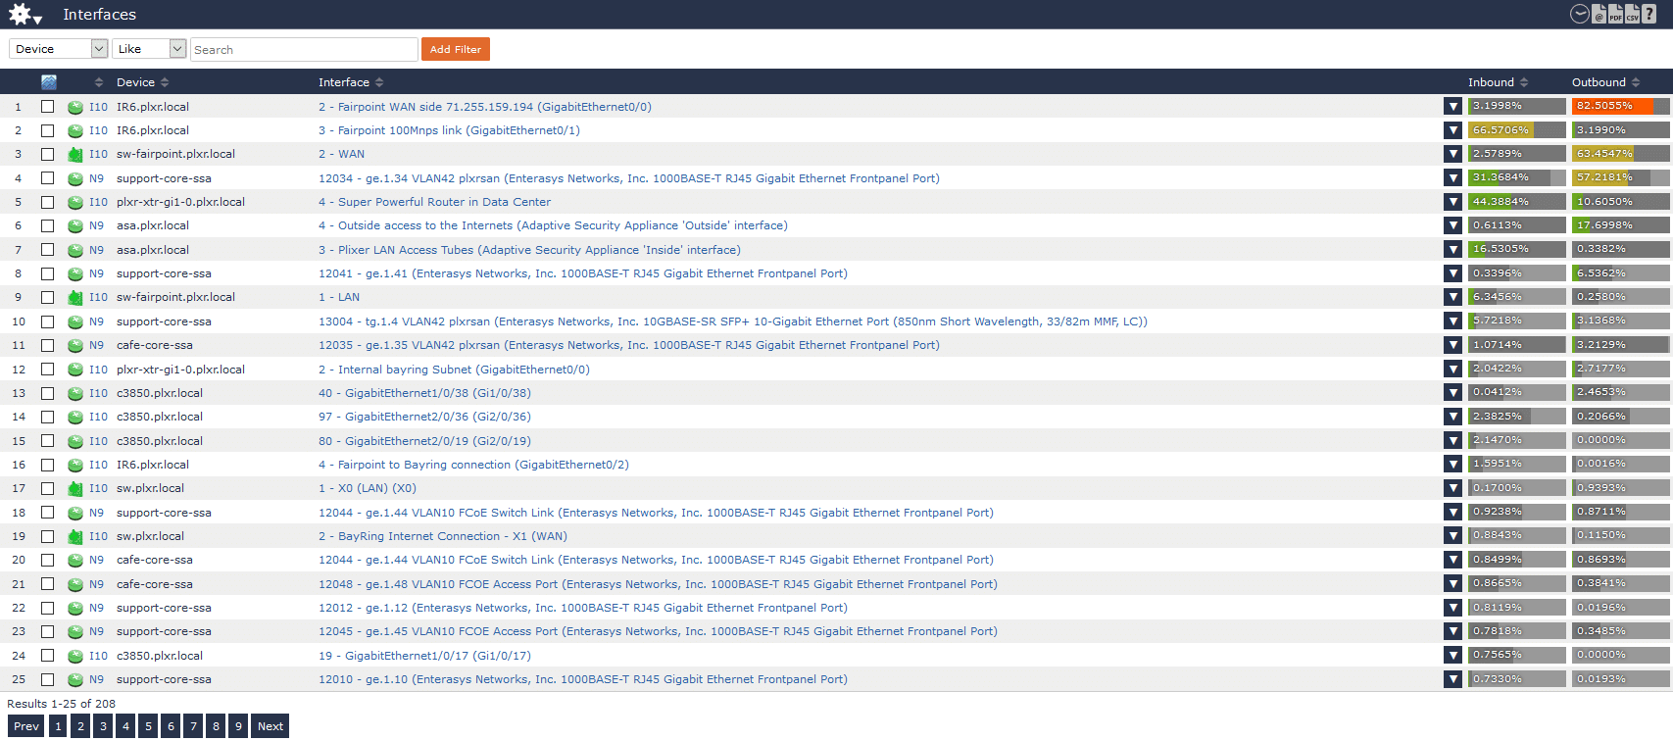Sort by Interface column arrows
Image resolution: width=1673 pixels, height=741 pixels.
click(x=379, y=82)
